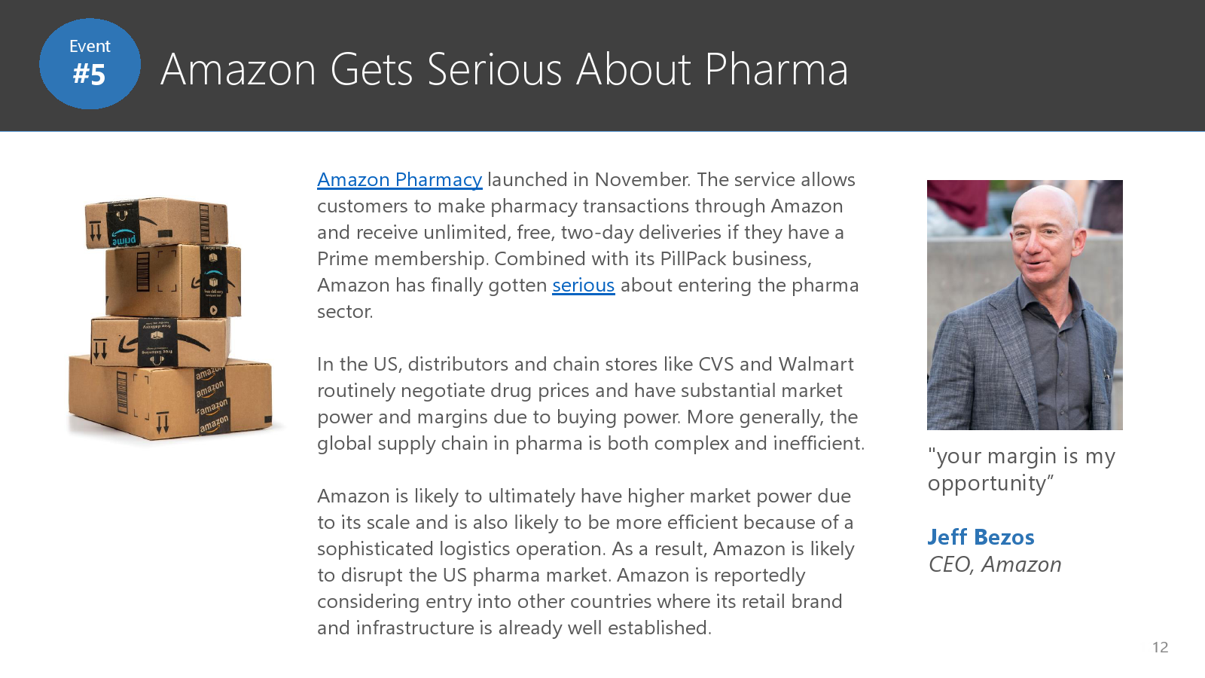Open the Amazon Pharmacy hyperlink

399,180
